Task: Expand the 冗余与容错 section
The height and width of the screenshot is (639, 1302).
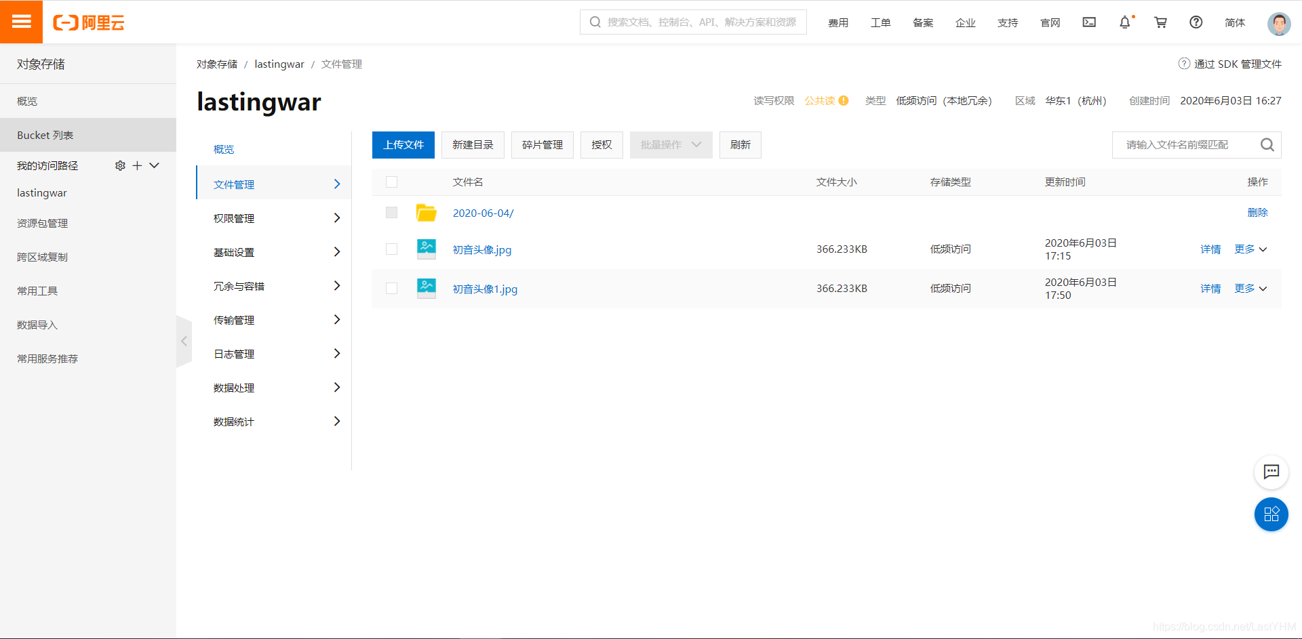Action: 274,286
